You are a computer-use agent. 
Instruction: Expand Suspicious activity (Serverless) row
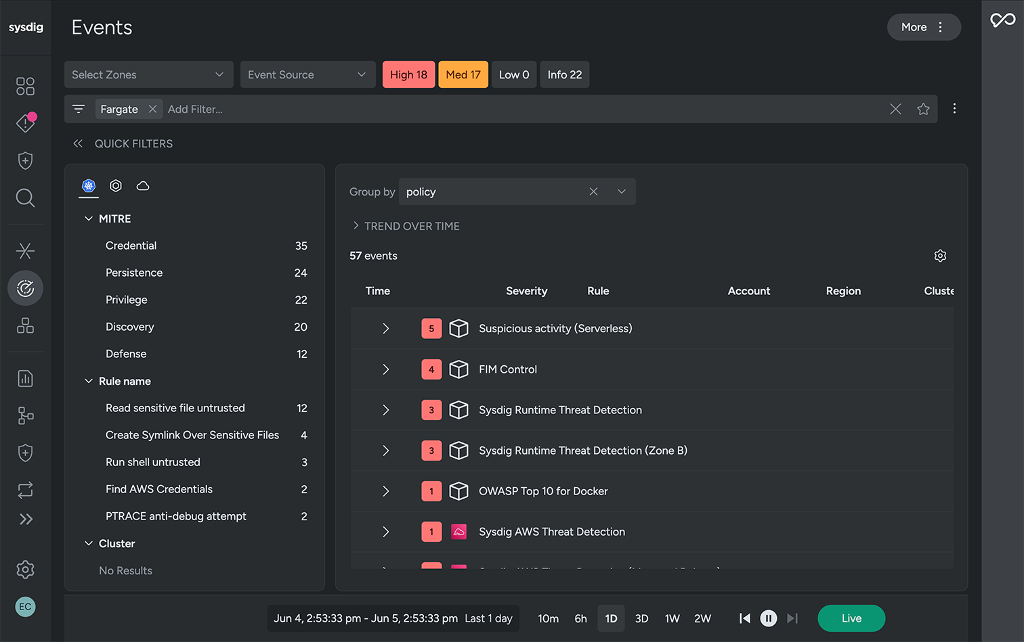(385, 328)
